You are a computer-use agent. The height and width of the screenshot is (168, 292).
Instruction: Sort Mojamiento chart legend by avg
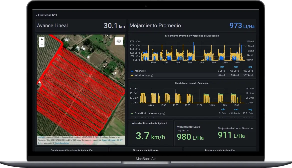(250, 67)
